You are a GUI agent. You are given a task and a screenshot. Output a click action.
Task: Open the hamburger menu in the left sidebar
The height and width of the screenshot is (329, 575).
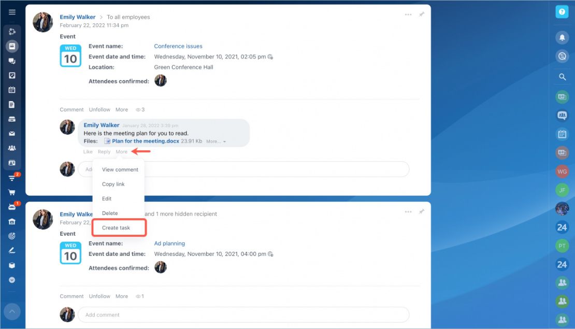[x=12, y=12]
